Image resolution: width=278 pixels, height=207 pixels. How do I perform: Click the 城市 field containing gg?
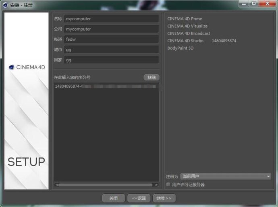point(112,50)
